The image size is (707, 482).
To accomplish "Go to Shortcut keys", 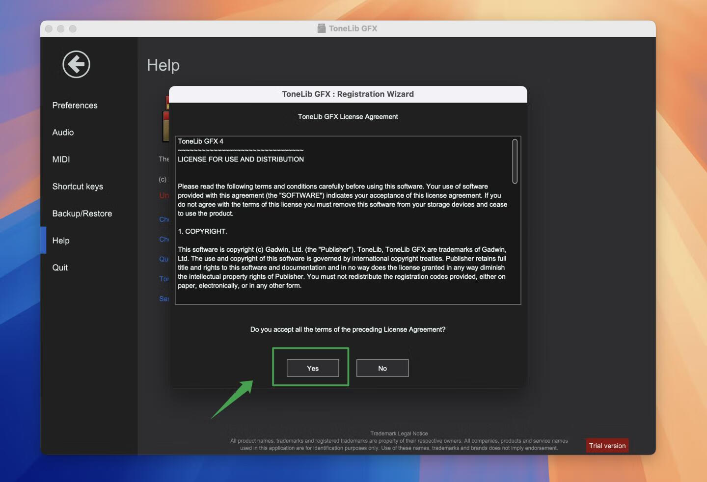I will click(78, 187).
